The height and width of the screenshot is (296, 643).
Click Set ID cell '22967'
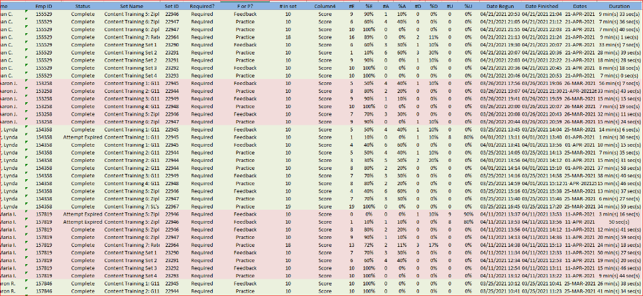172,206
